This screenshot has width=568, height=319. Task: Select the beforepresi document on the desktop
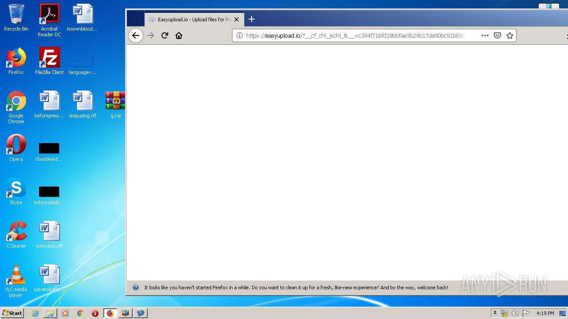click(x=49, y=105)
